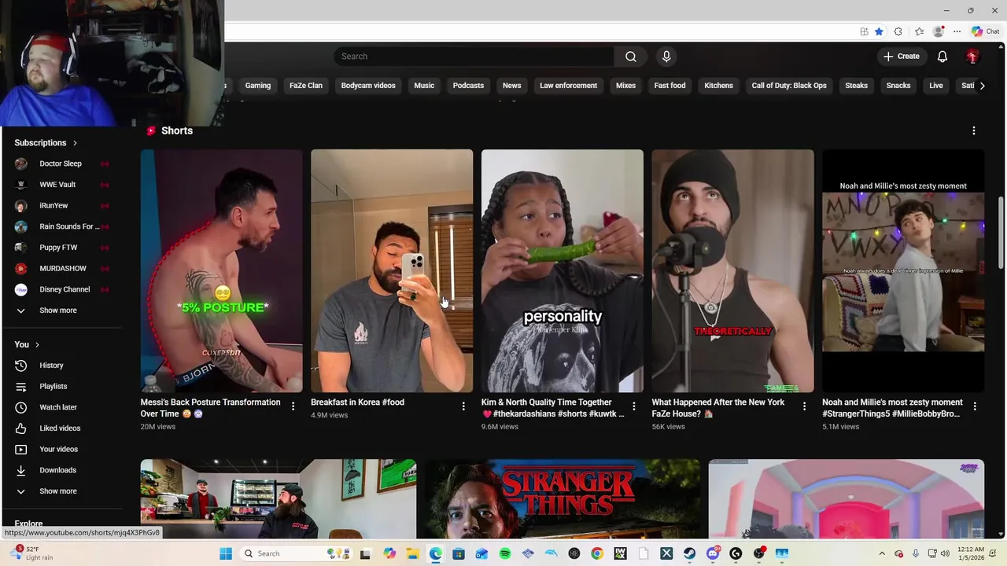Open iRunYew channel subscription
Screen dimensions: 1007x566
tap(61, 205)
